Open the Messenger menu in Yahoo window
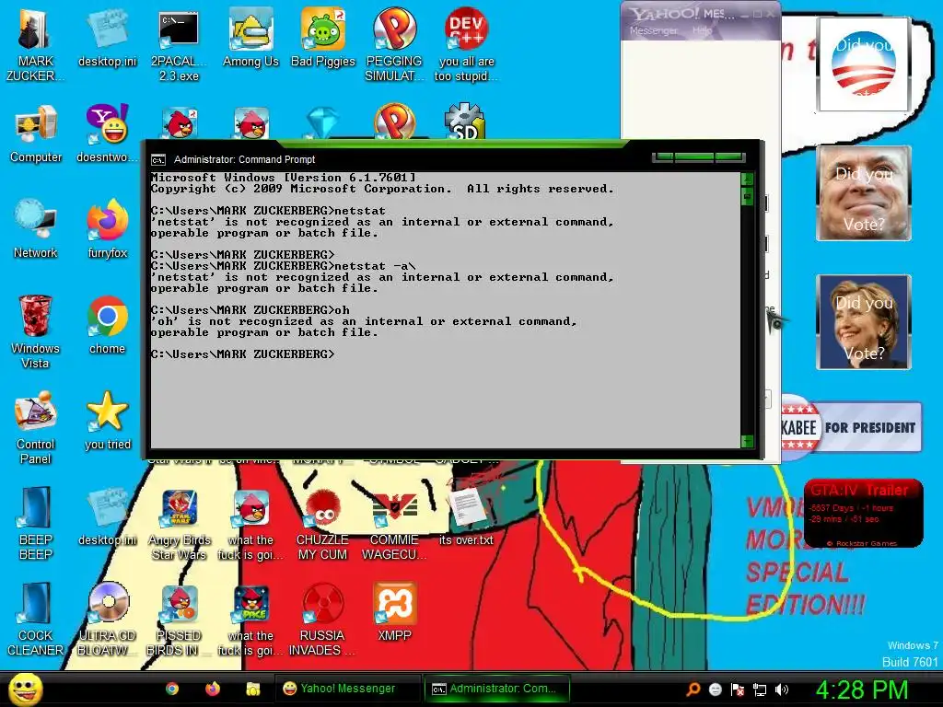 653,30
